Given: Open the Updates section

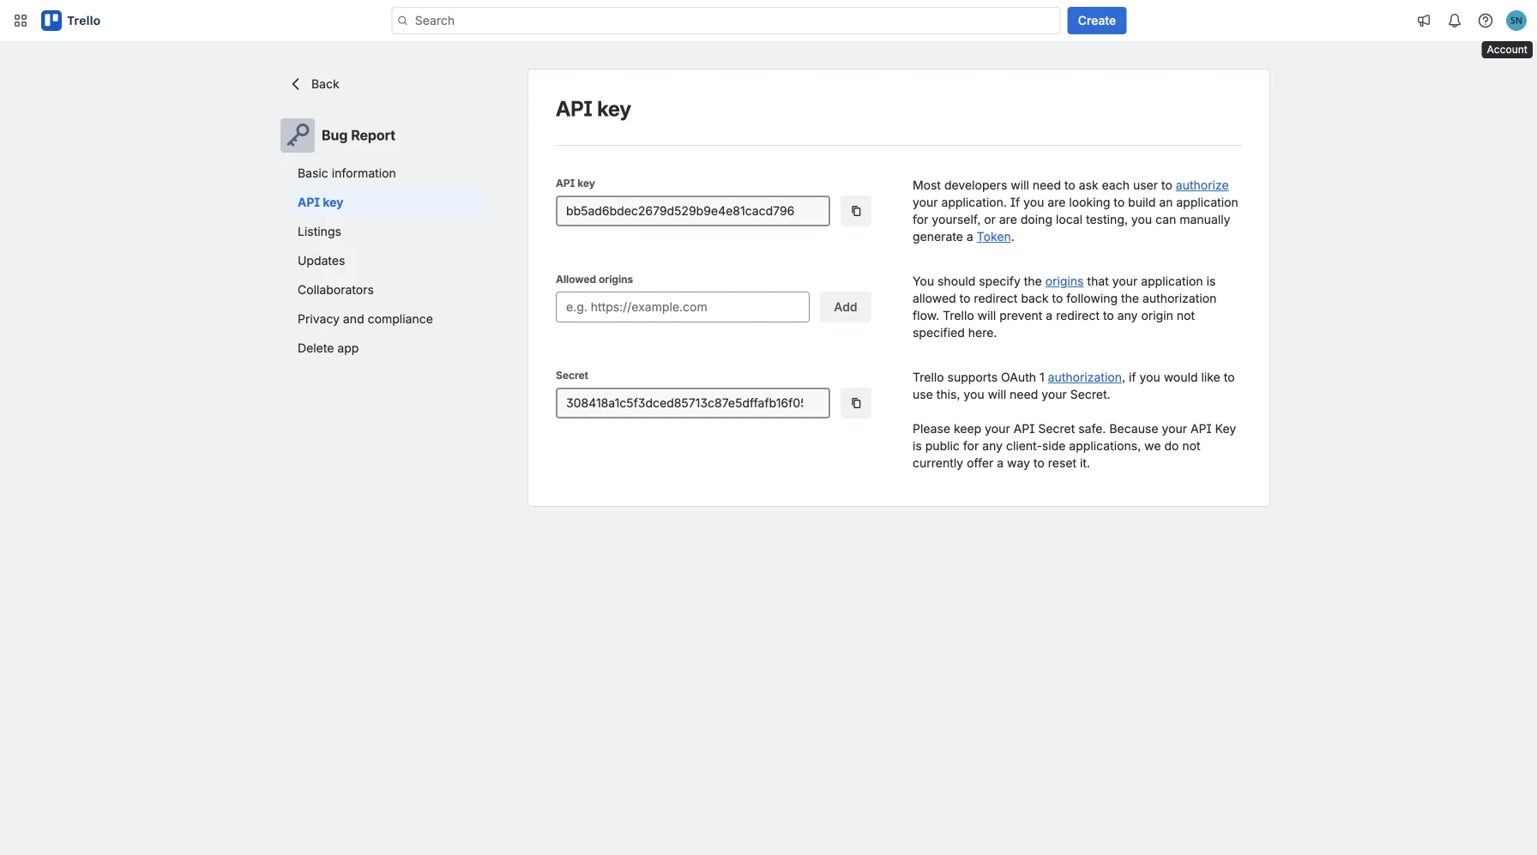Looking at the screenshot, I should tap(321, 261).
